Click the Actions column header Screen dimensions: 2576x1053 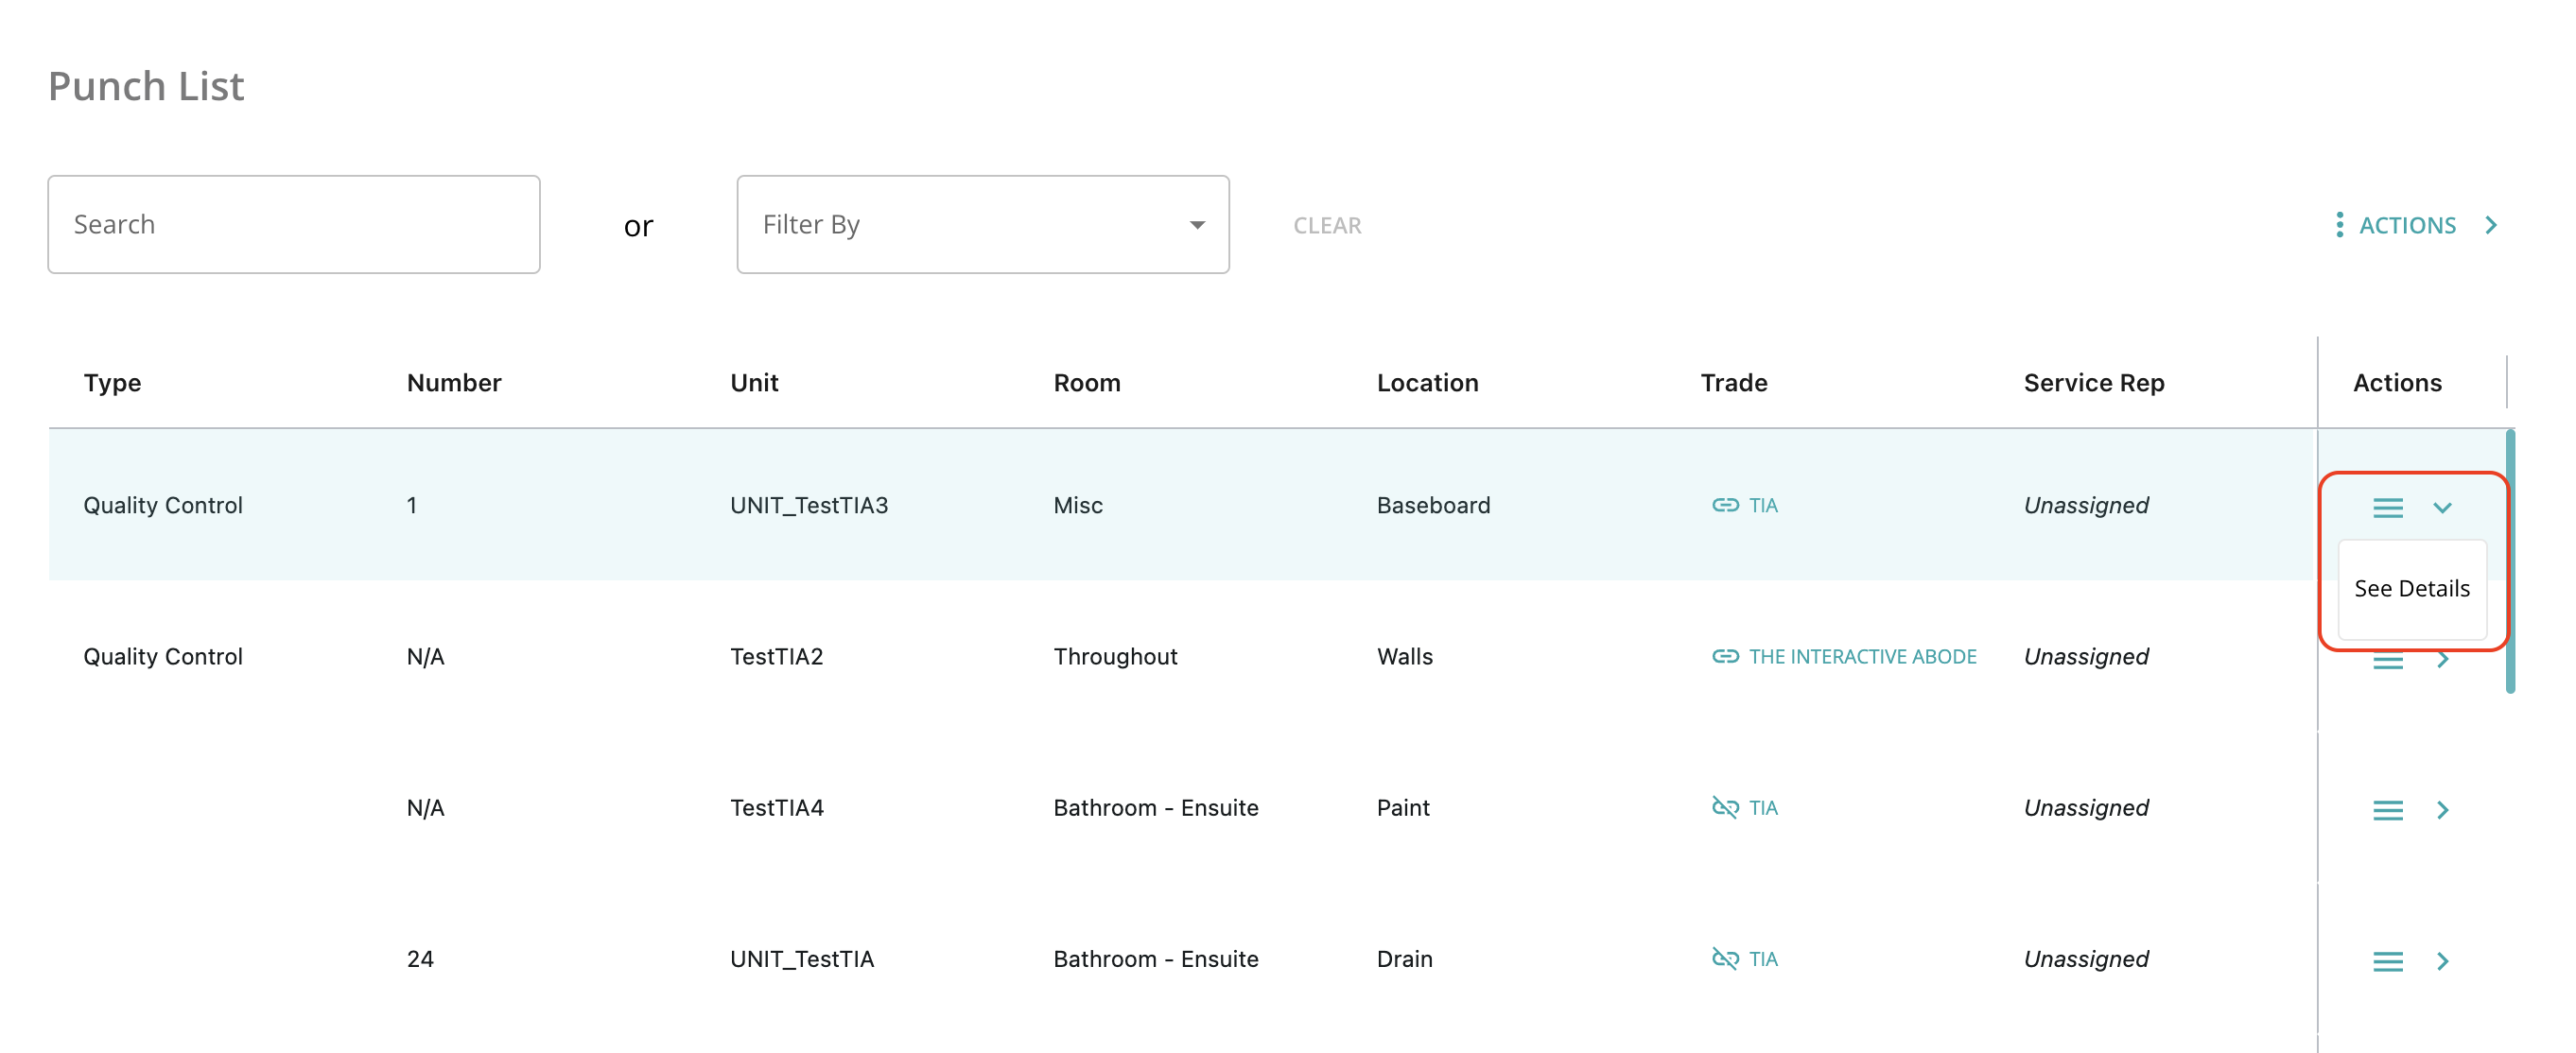tap(2396, 383)
